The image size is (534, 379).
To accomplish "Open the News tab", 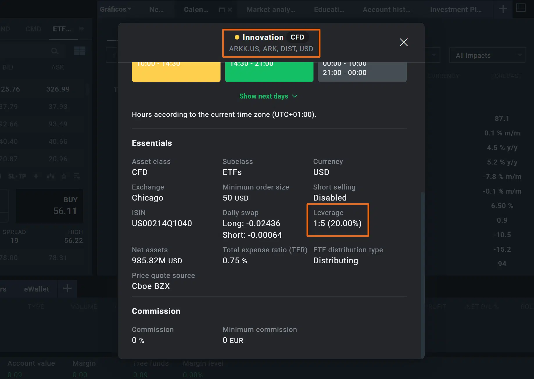I will click(156, 10).
